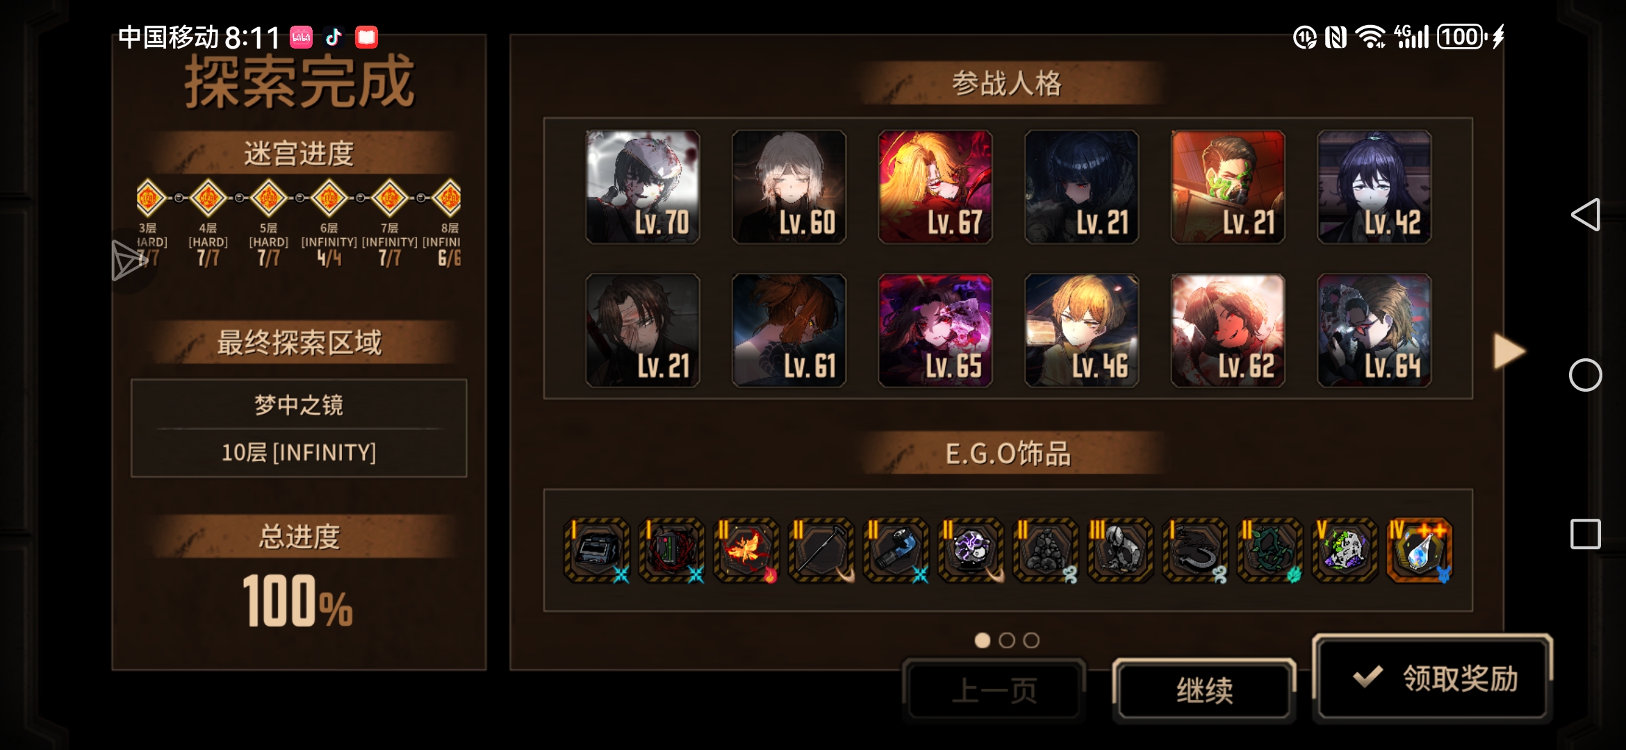Tap the cane-shaped E.G.O gift icon

click(821, 550)
